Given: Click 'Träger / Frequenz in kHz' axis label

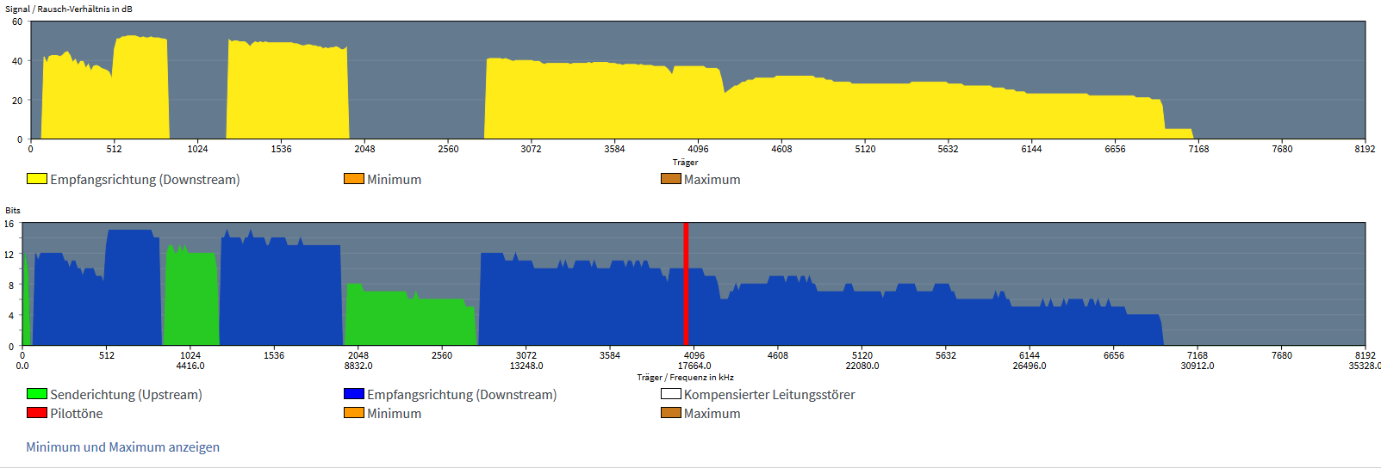Looking at the screenshot, I should [686, 377].
